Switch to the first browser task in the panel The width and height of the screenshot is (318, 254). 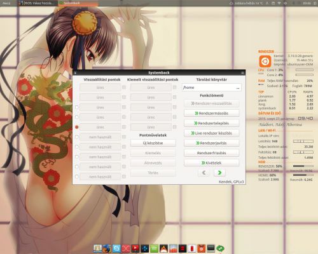tap(38, 3)
